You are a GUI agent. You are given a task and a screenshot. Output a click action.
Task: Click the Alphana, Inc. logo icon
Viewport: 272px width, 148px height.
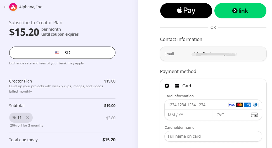[x=13, y=7]
